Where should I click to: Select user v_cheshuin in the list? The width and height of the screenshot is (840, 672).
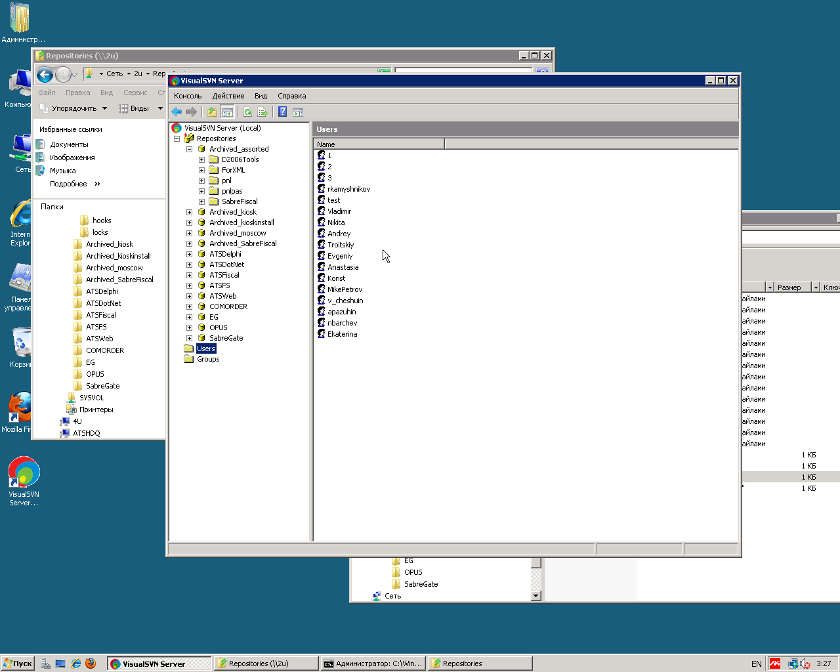pos(345,301)
